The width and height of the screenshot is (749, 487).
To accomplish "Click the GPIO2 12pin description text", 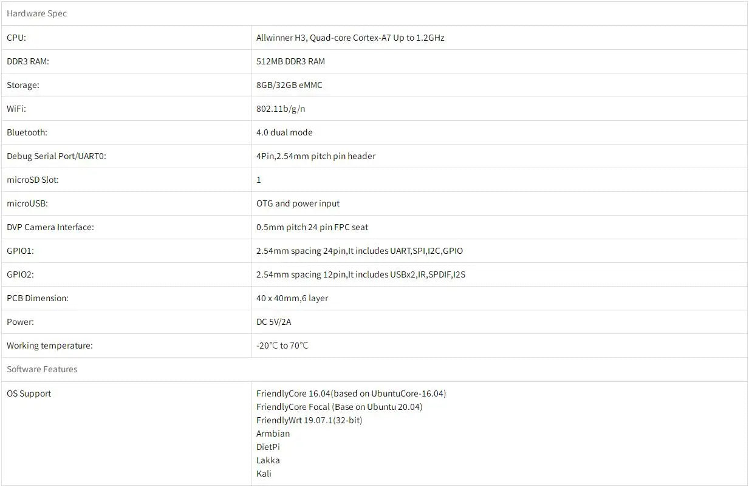I will point(361,274).
